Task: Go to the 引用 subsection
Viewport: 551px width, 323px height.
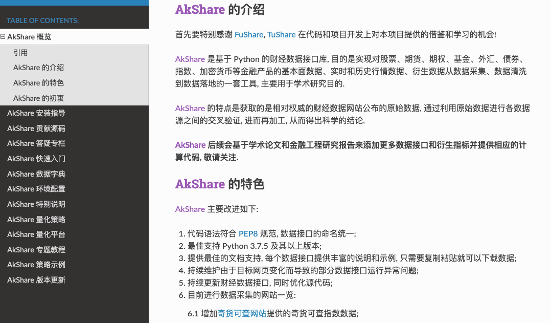Action: tap(20, 52)
